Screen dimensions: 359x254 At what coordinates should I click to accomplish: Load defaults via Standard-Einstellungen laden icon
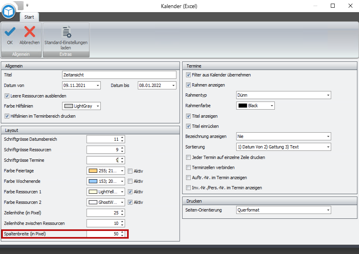coord(66,32)
